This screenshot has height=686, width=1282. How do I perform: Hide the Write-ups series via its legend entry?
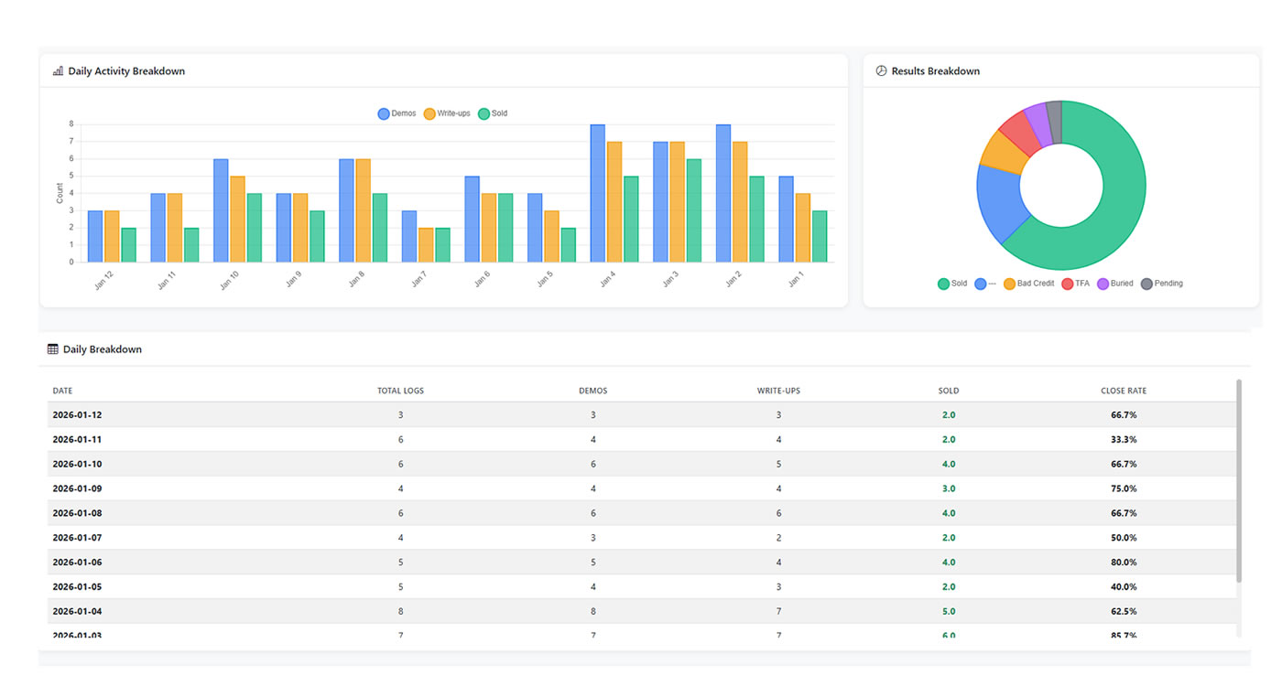[x=446, y=113]
